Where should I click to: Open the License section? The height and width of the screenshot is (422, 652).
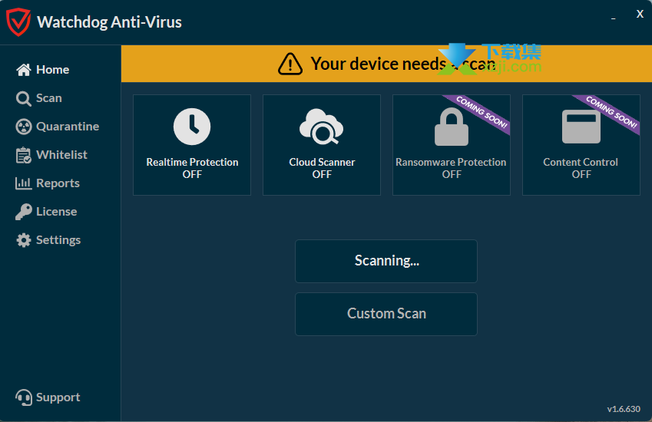point(57,212)
